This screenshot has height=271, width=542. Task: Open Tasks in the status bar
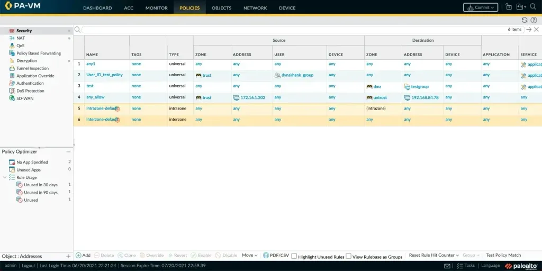click(466, 266)
